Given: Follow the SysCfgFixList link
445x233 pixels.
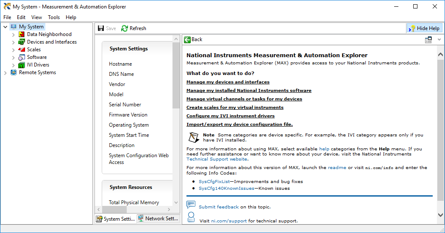Looking at the screenshot, I should [214, 181].
